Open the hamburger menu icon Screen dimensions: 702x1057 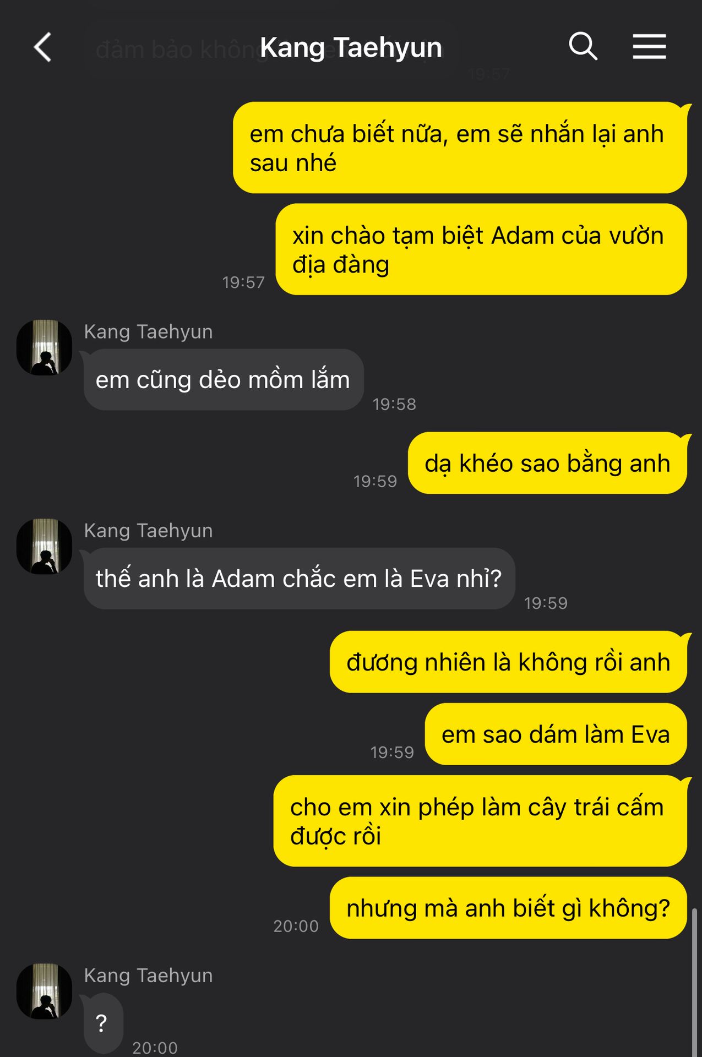pyautogui.click(x=649, y=46)
